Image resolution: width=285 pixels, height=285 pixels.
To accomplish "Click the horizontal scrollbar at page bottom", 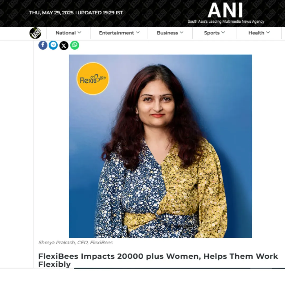I will click(180, 268).
